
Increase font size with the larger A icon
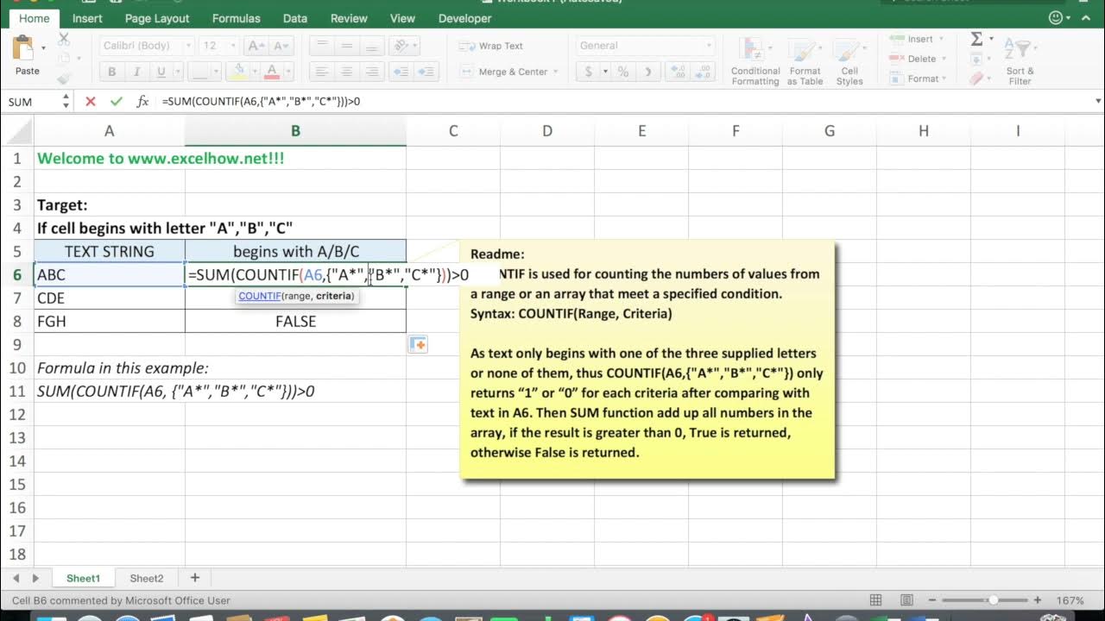coord(256,46)
